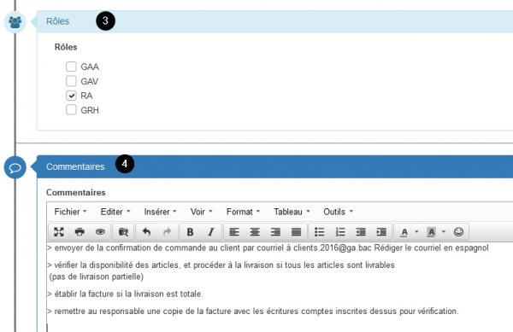Expand the background color dropdown arrow

tap(444, 232)
